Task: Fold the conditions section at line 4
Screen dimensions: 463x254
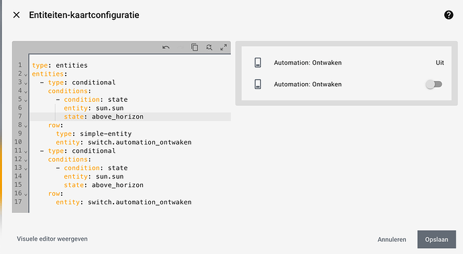Action: point(25,92)
